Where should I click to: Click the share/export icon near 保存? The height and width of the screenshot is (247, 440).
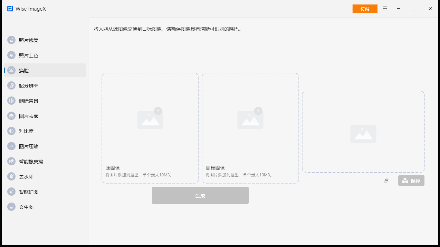click(x=386, y=180)
